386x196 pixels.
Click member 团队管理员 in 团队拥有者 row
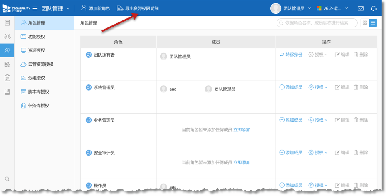[x=175, y=57]
